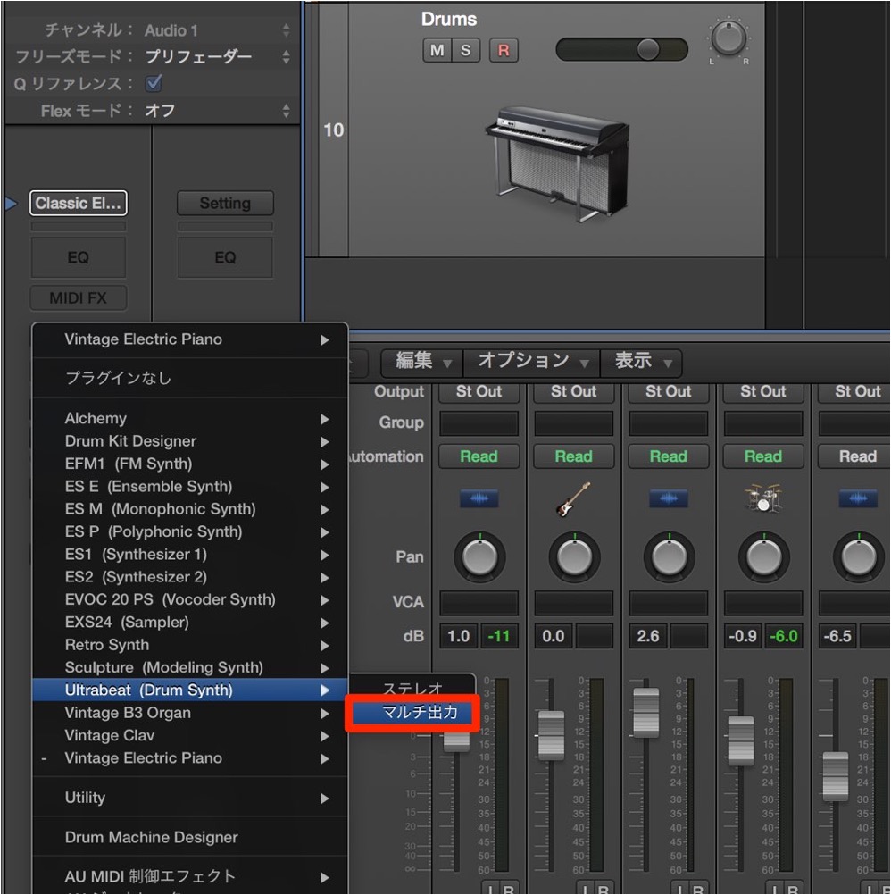This screenshot has height=895, width=891.
Task: Click the first channel's Read automation field
Action: 479,456
